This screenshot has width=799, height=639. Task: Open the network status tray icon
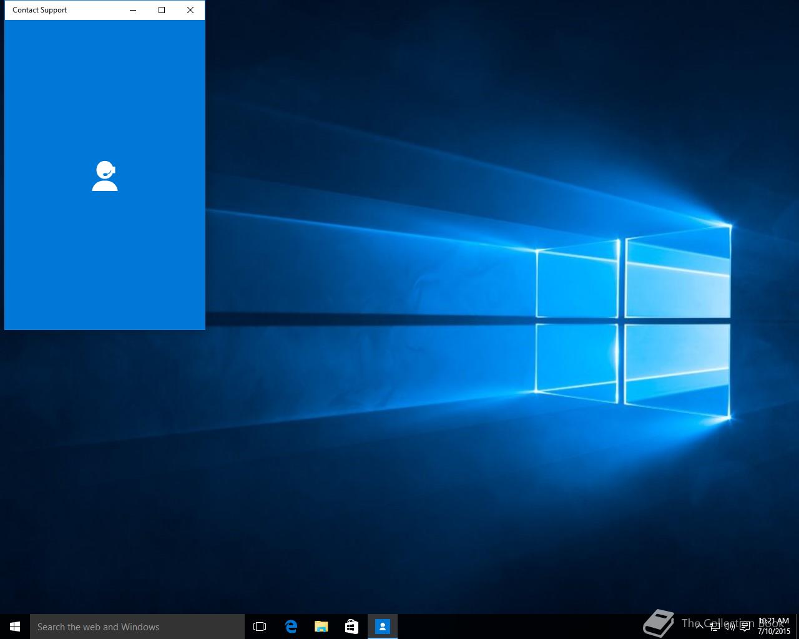pyautogui.click(x=714, y=627)
